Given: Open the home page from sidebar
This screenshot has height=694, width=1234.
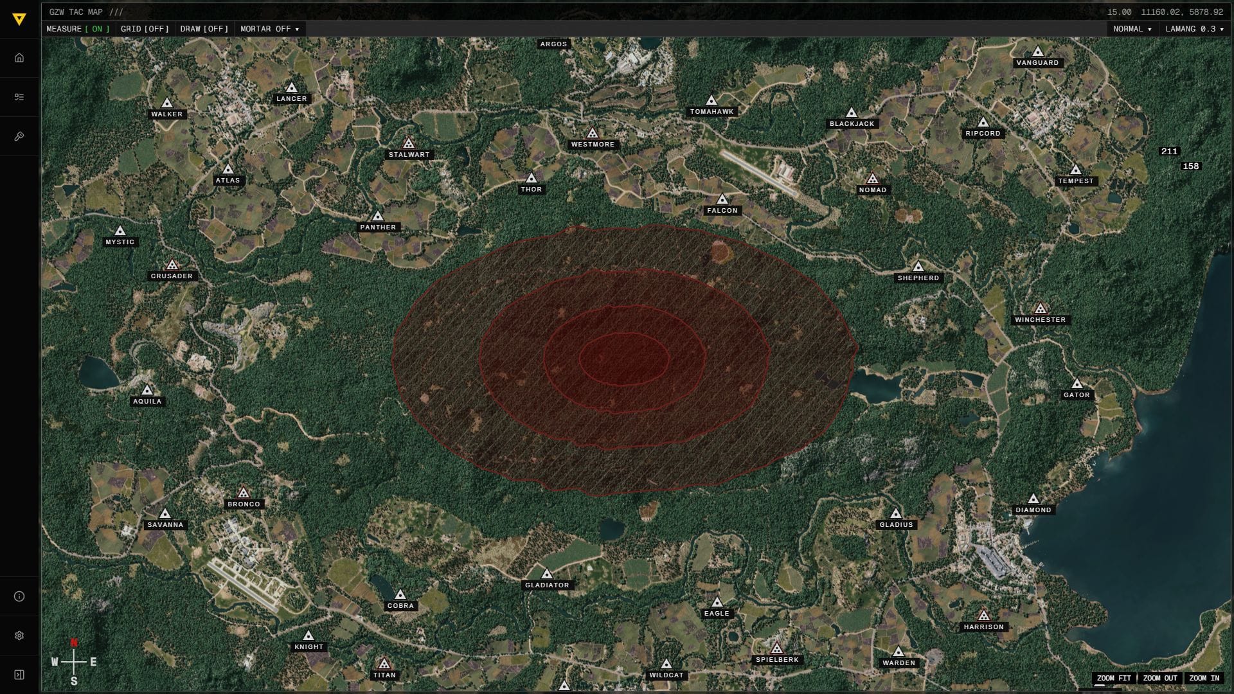Looking at the screenshot, I should [x=19, y=58].
